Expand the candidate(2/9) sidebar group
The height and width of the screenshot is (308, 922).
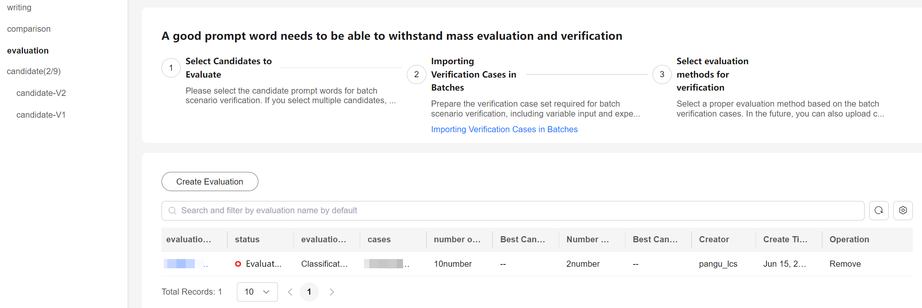point(34,71)
